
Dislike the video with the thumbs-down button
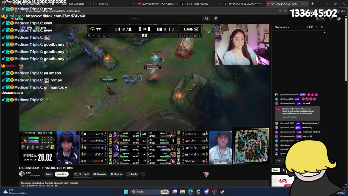click(86, 174)
